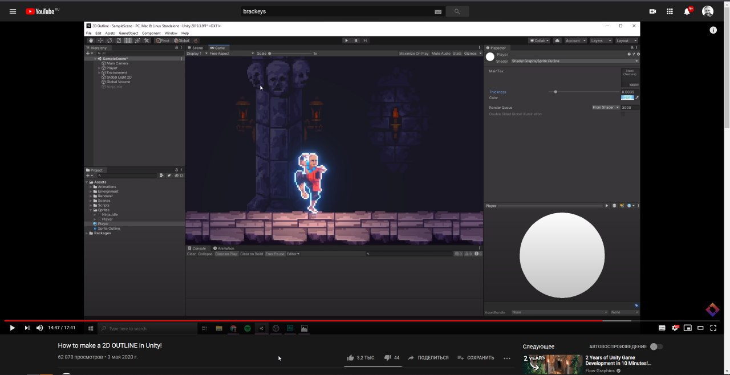The image size is (730, 375).
Task: Select the Hand tool in Unity toolbar
Action: (91, 40)
